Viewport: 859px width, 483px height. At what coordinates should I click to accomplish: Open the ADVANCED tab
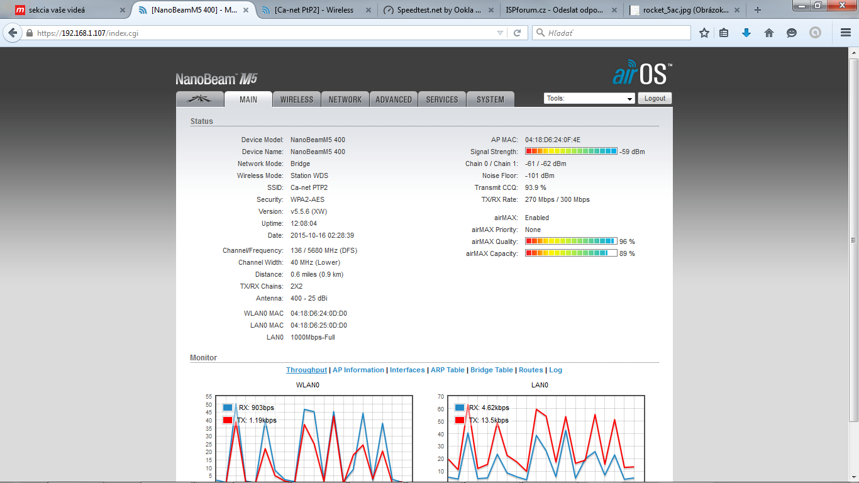(394, 99)
